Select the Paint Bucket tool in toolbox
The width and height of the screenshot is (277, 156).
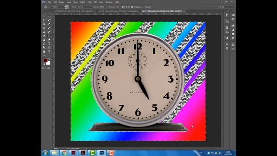tap(49, 36)
